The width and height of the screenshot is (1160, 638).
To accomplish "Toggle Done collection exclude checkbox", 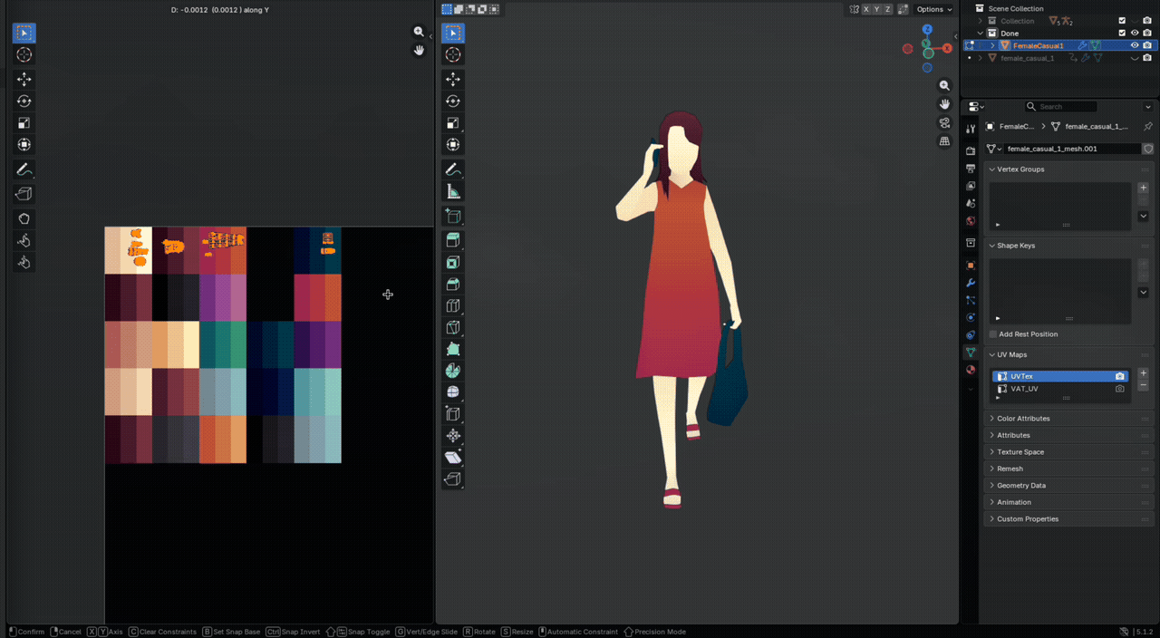I will coord(1122,33).
